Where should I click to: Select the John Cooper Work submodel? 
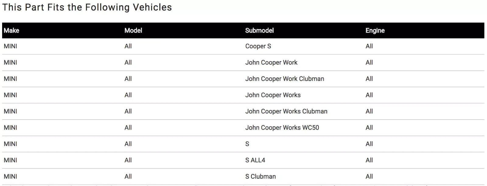coord(271,63)
